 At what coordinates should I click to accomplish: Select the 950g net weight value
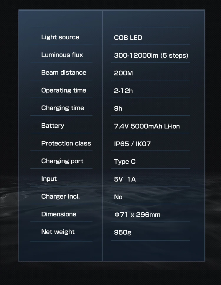pos(123,232)
